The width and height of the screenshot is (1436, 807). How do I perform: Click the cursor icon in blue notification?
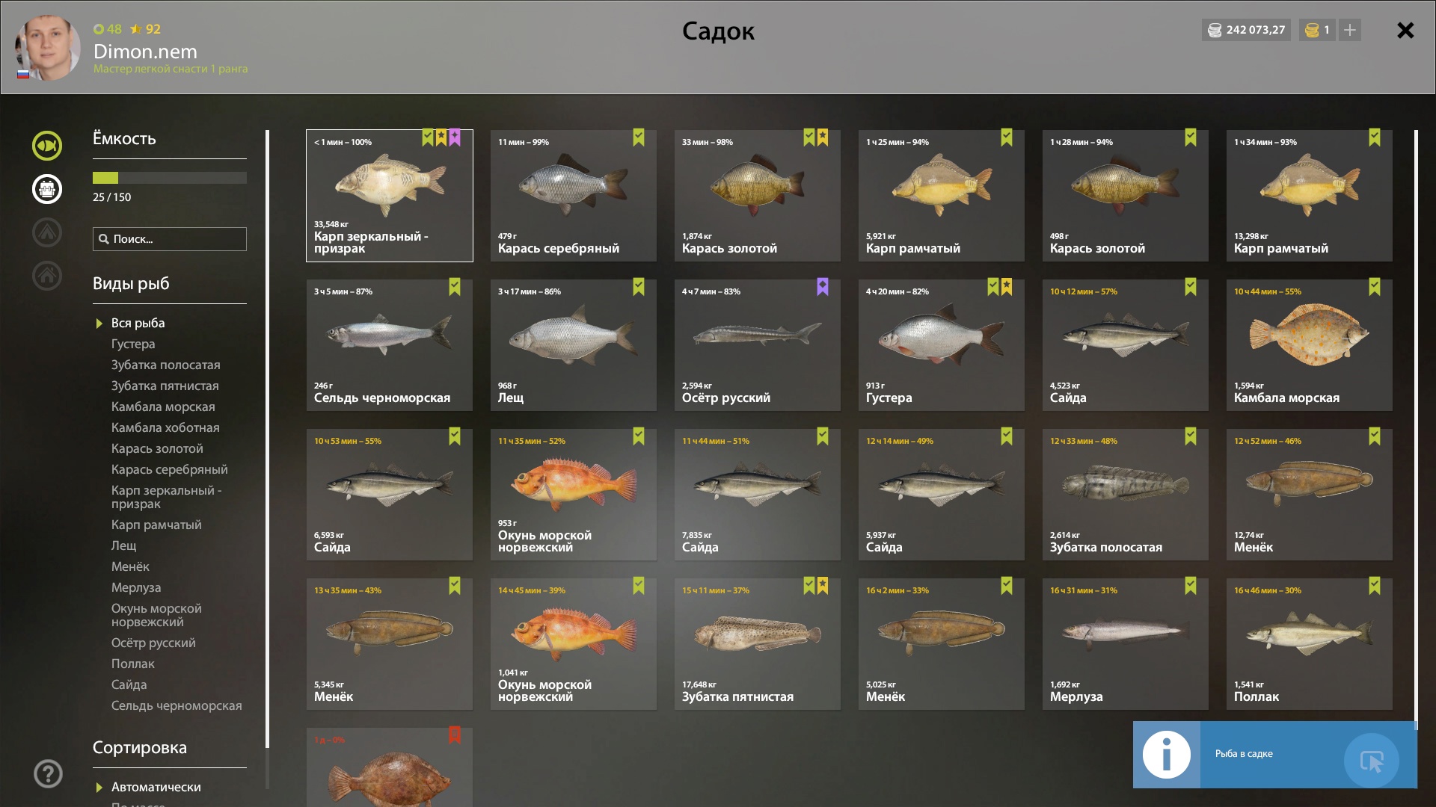1372,761
